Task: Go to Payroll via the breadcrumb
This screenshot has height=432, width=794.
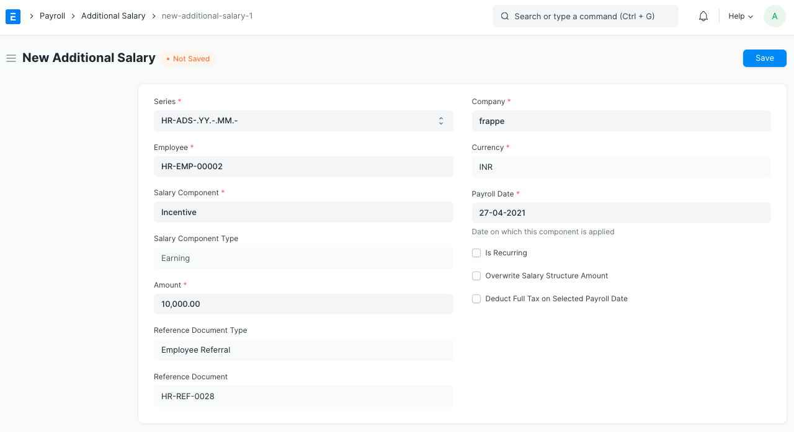Action: (52, 15)
